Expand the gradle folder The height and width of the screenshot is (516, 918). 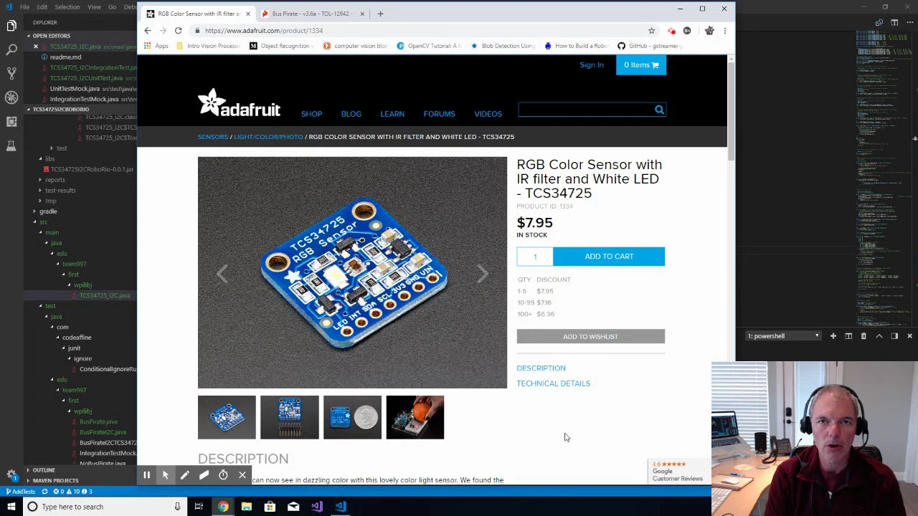point(47,211)
